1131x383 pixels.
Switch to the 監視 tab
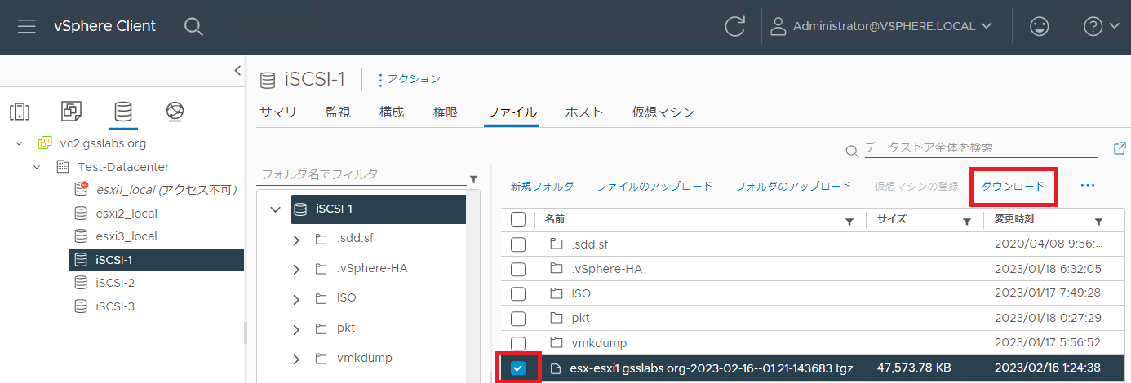tap(338, 112)
